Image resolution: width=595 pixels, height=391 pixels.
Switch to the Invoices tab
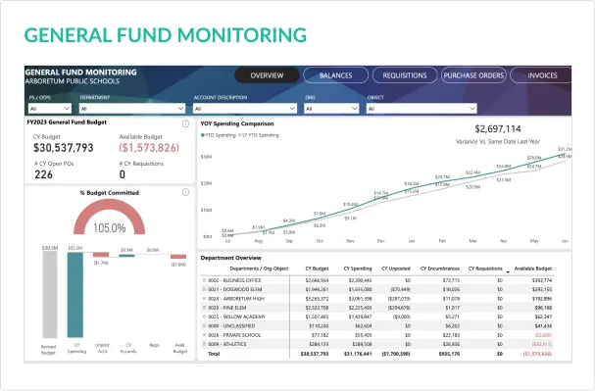point(542,75)
